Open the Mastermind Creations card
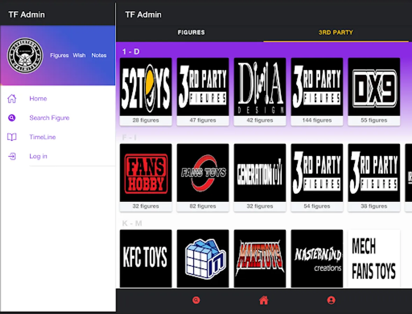Screen dimensions: 412x314 317,259
